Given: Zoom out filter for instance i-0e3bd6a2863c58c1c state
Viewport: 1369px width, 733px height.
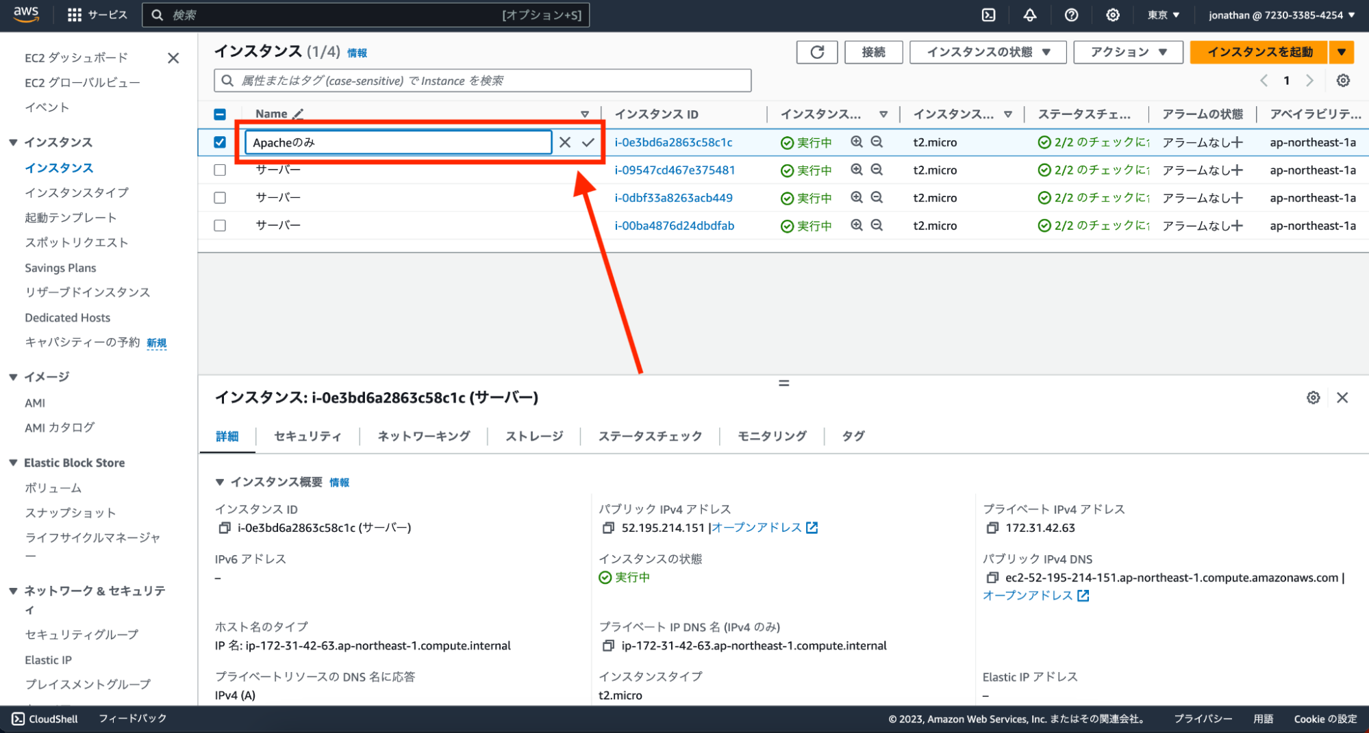Looking at the screenshot, I should [877, 142].
